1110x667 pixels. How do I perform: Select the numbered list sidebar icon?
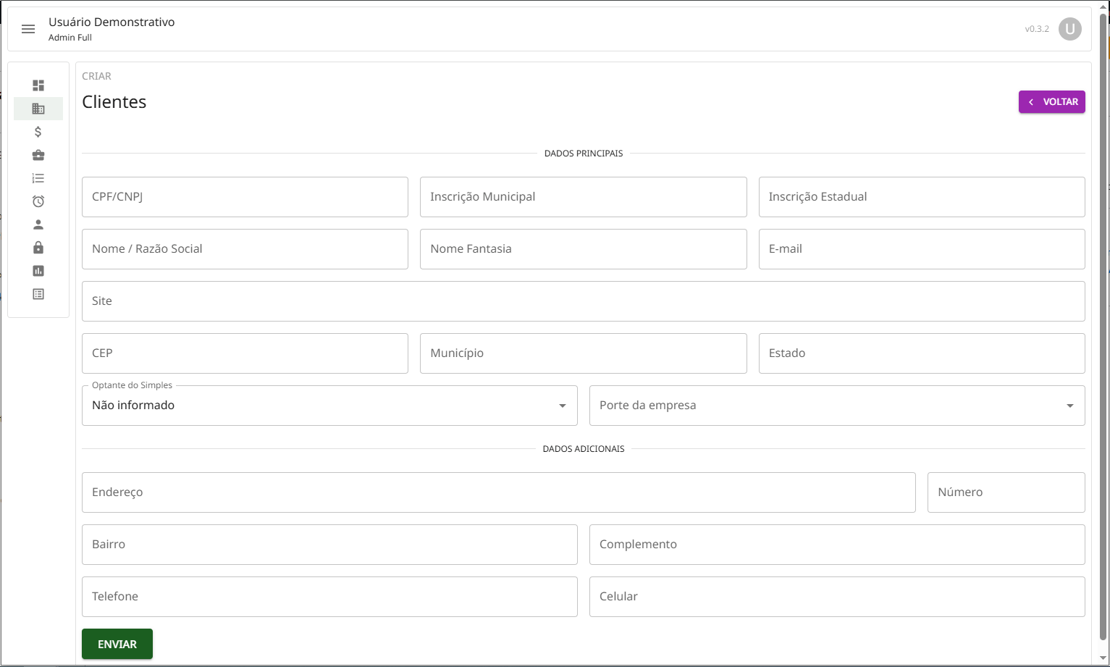(x=38, y=178)
